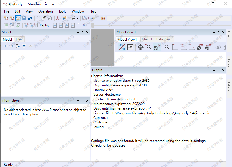Open find in files folder icon
Viewport: 232px width, 167px height.
tap(65, 18)
